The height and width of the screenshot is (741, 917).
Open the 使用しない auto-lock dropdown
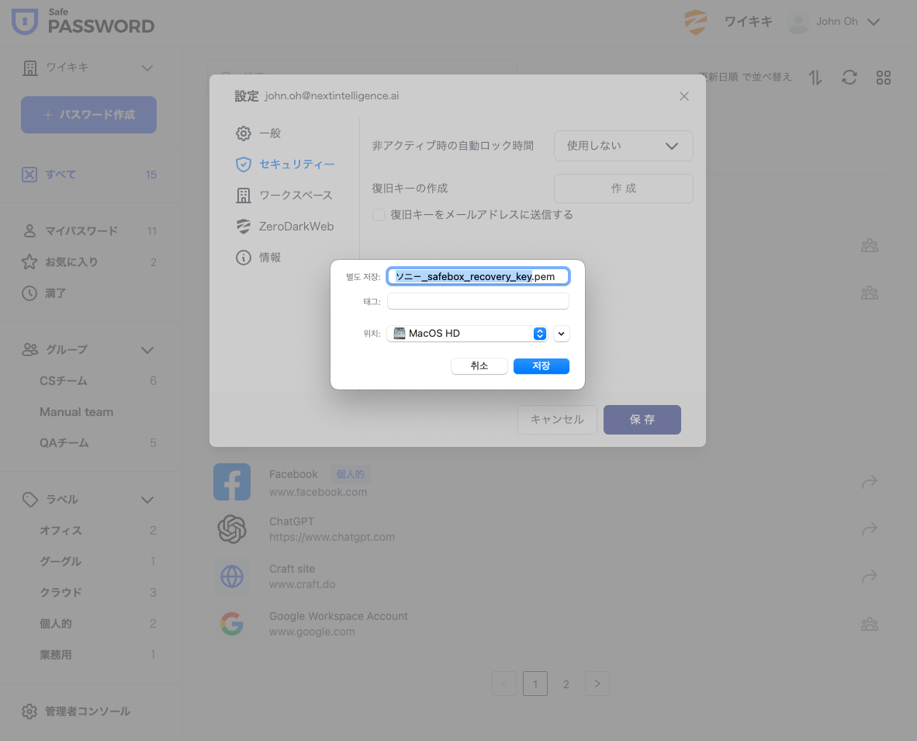(623, 146)
